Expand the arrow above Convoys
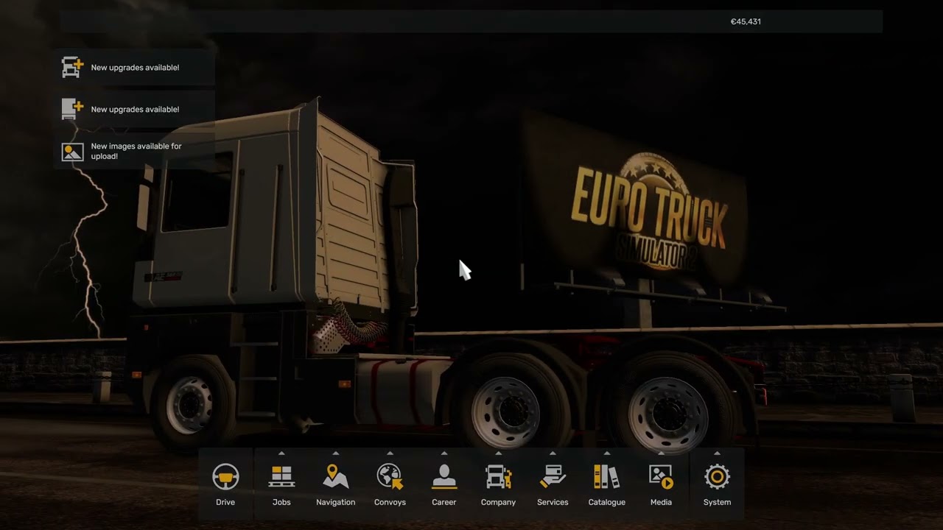Screen dimensions: 943x530 pyautogui.click(x=390, y=453)
